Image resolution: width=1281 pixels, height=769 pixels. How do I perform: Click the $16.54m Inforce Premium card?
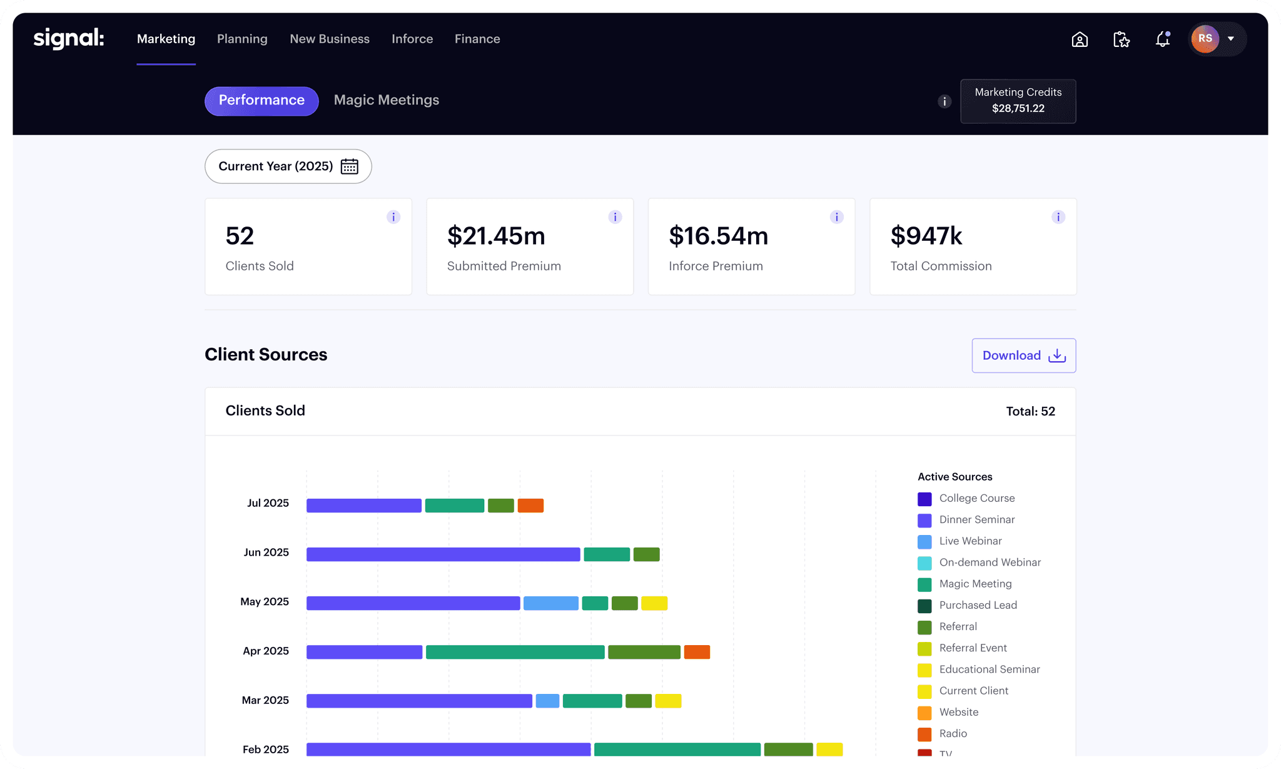point(752,247)
